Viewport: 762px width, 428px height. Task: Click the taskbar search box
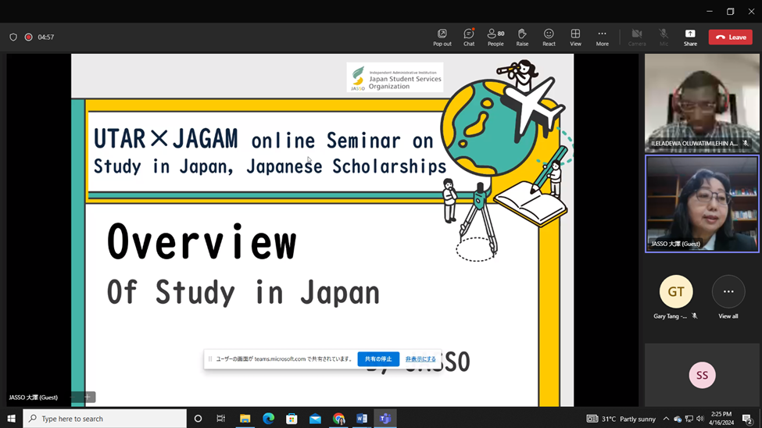coord(105,419)
